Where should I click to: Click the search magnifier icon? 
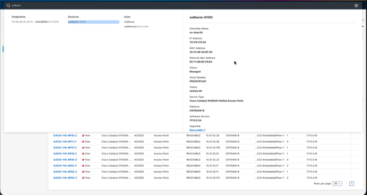[9, 6]
